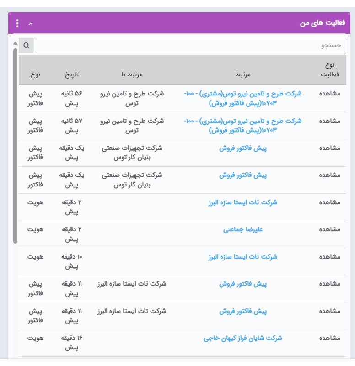
Task: Open the three-dot options menu in header
Action: tap(17, 23)
